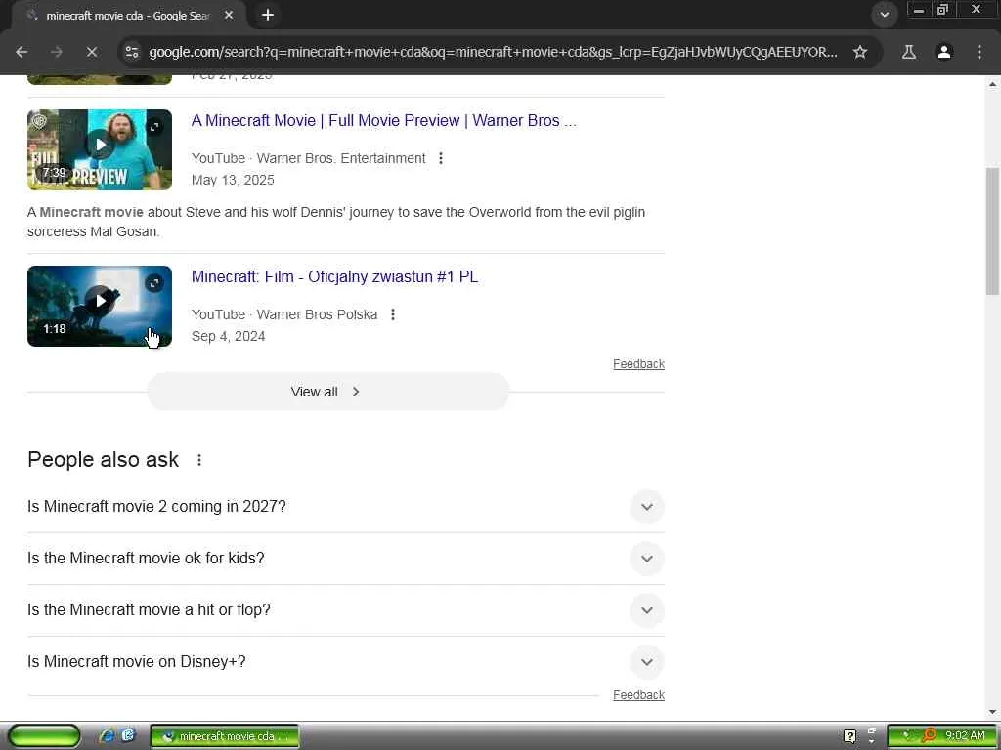Click the YouTube · Warner Bros Polska source text
Viewport: 1001px width, 750px height.
(284, 314)
